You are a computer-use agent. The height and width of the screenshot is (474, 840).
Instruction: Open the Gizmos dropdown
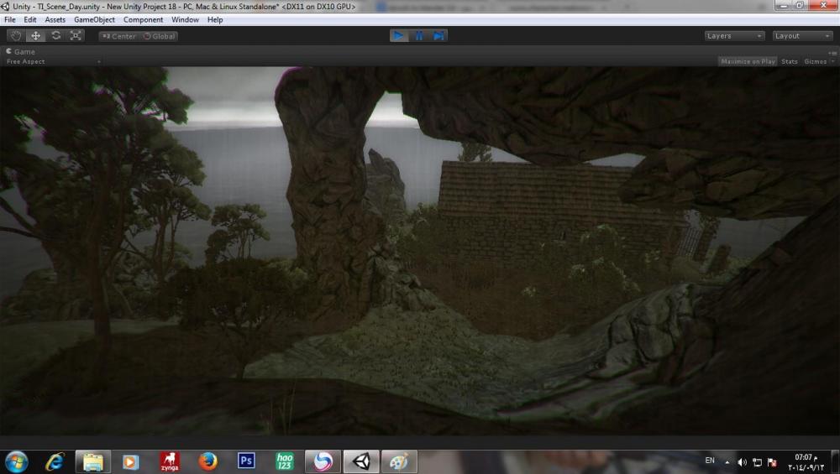coord(818,61)
